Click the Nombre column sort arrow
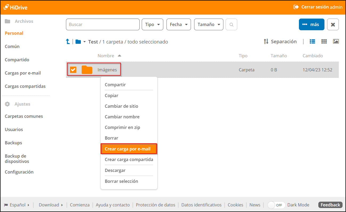Screen dimensions: 346x212 pos(119,55)
